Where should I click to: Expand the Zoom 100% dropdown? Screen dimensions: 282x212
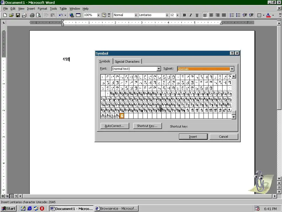tap(98, 15)
